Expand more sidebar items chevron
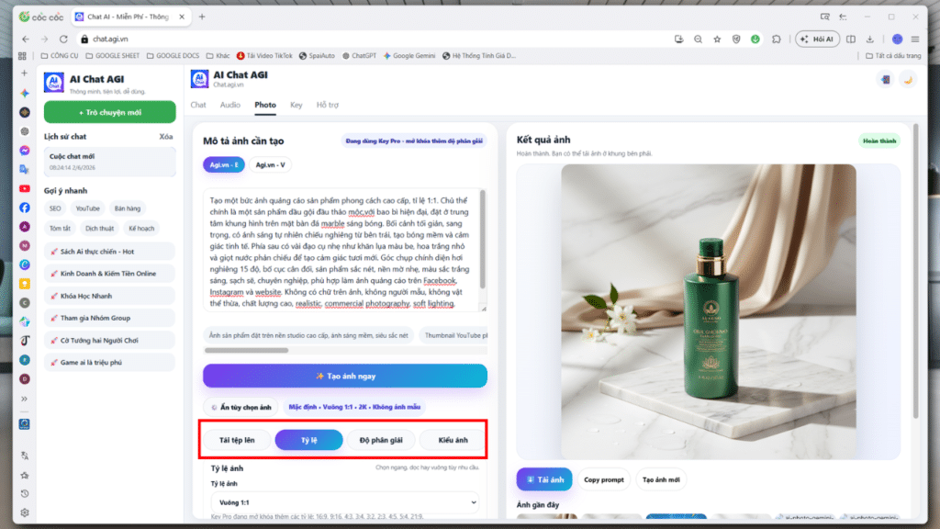The image size is (940, 529). pyautogui.click(x=25, y=399)
